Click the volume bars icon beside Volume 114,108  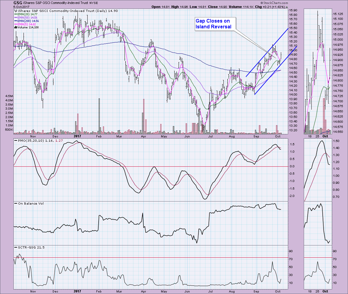pos(16,27)
